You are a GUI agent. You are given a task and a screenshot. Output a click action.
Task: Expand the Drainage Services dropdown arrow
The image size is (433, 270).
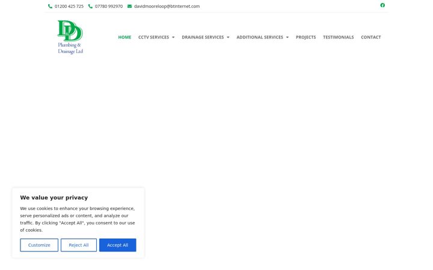[x=228, y=37]
